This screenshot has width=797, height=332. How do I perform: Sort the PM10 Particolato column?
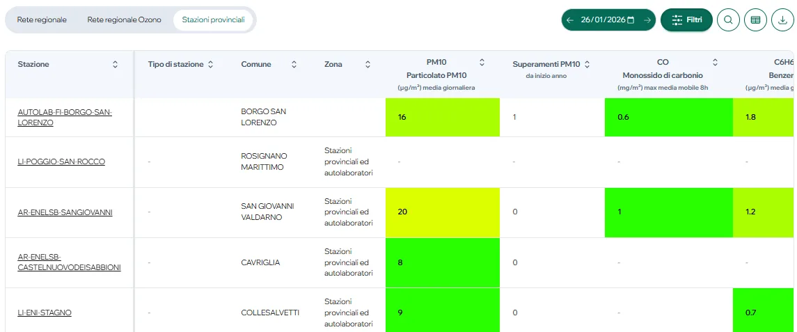point(482,62)
